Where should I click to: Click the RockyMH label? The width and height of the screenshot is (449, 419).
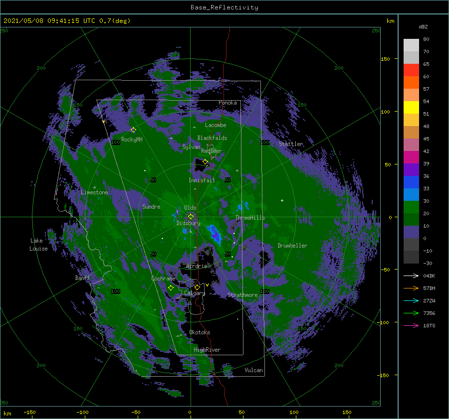tap(132, 140)
